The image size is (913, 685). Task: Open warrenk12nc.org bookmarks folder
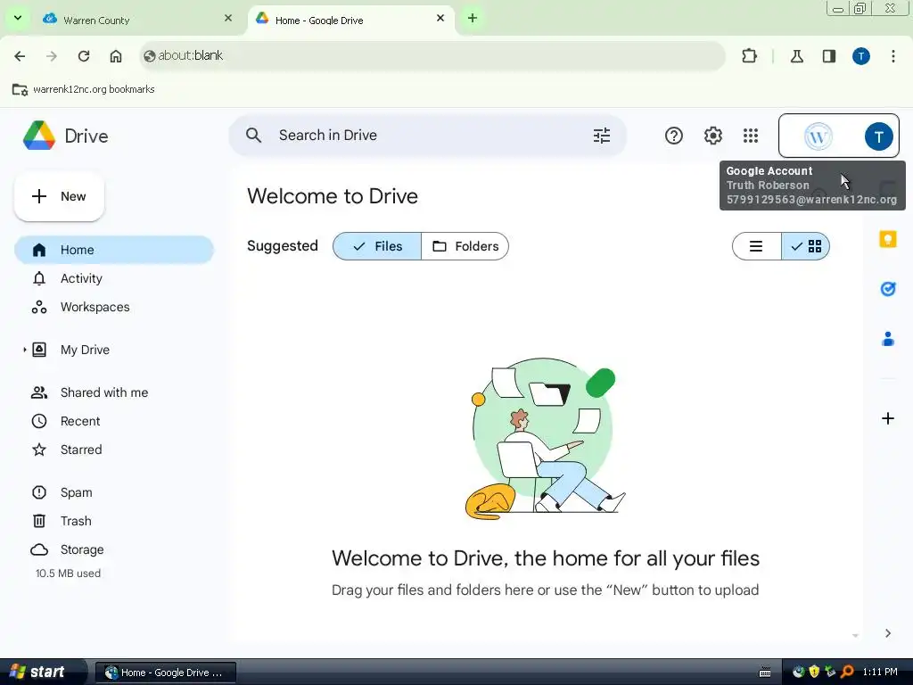coord(83,89)
